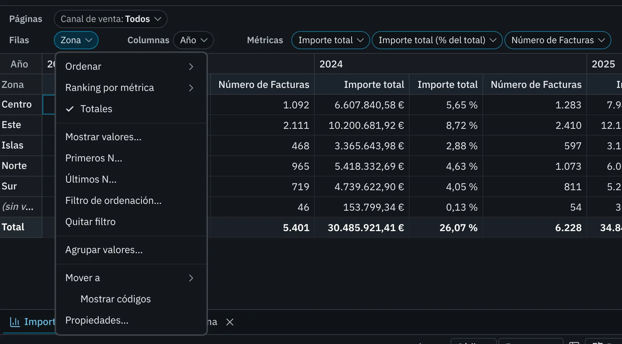Image resolution: width=622 pixels, height=344 pixels.
Task: Select the (sin v... row header
Action: (21, 207)
